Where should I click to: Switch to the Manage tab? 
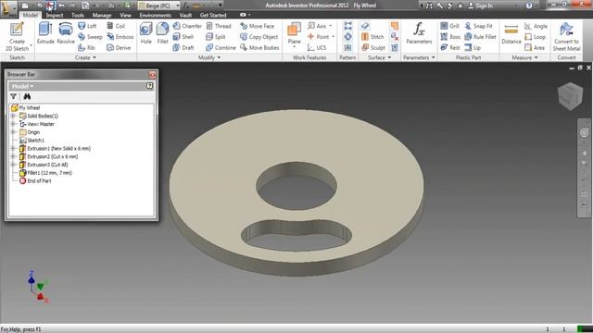tap(102, 15)
